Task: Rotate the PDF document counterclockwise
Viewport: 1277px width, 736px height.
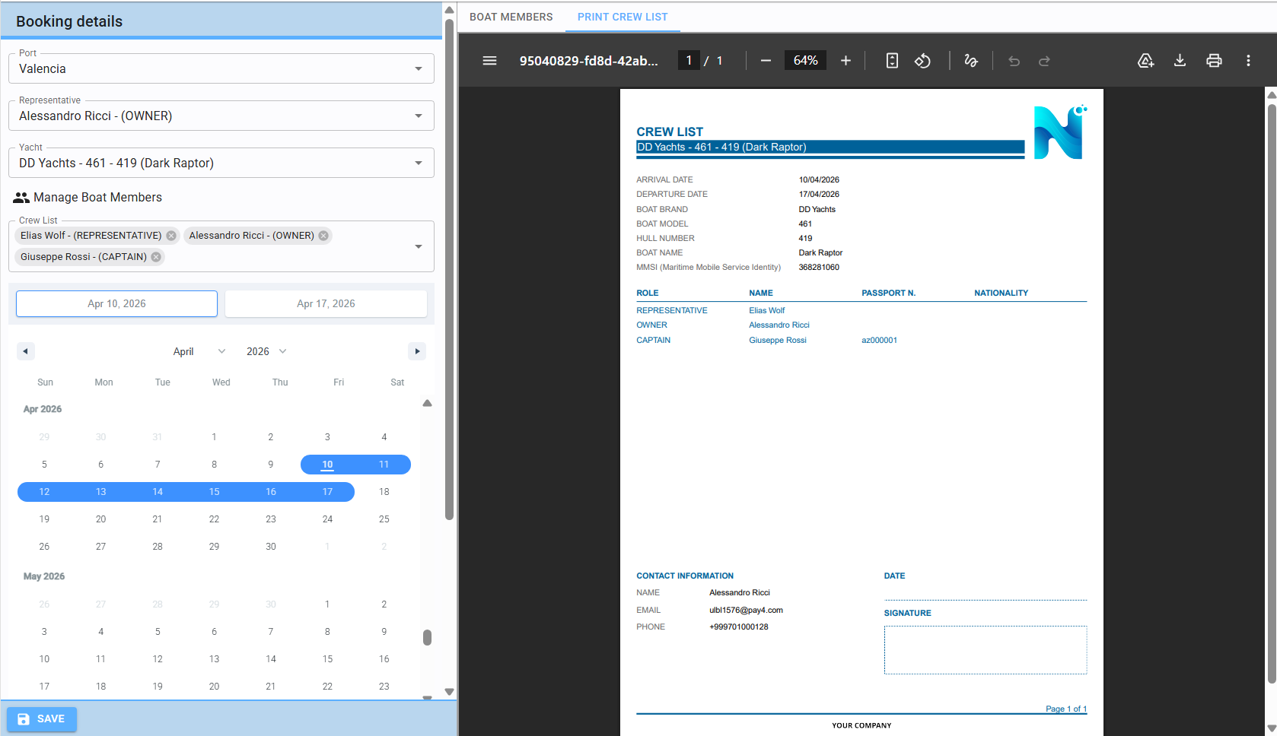Action: coord(922,61)
